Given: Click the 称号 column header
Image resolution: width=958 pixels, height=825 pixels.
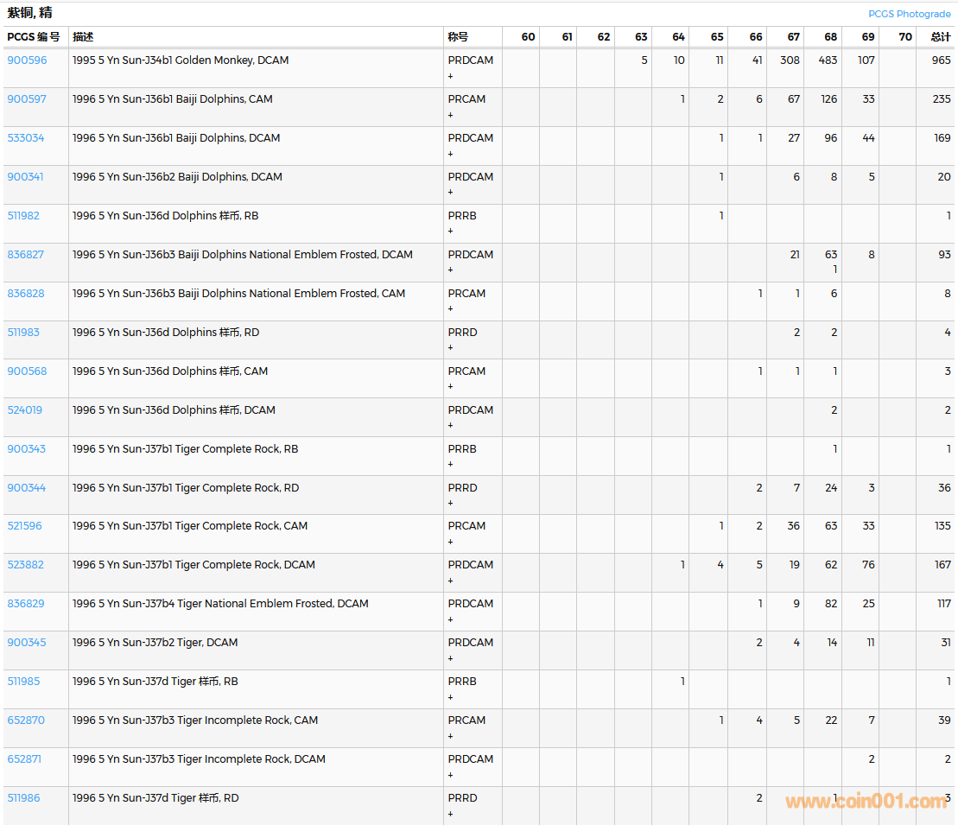Looking at the screenshot, I should (x=458, y=37).
